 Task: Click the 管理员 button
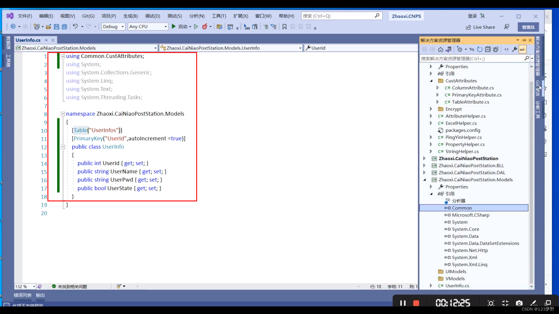pyautogui.click(x=528, y=27)
